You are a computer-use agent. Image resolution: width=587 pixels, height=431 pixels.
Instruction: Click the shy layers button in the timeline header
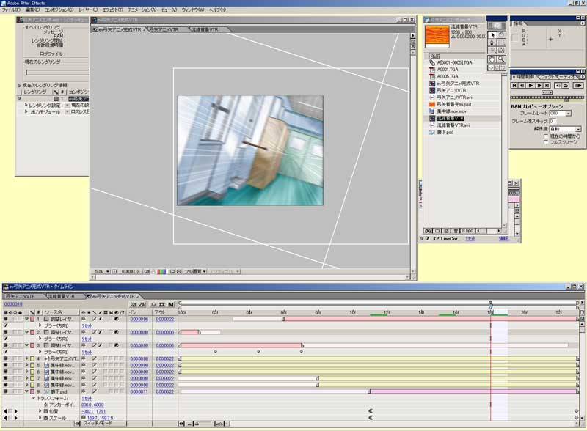coord(153,304)
